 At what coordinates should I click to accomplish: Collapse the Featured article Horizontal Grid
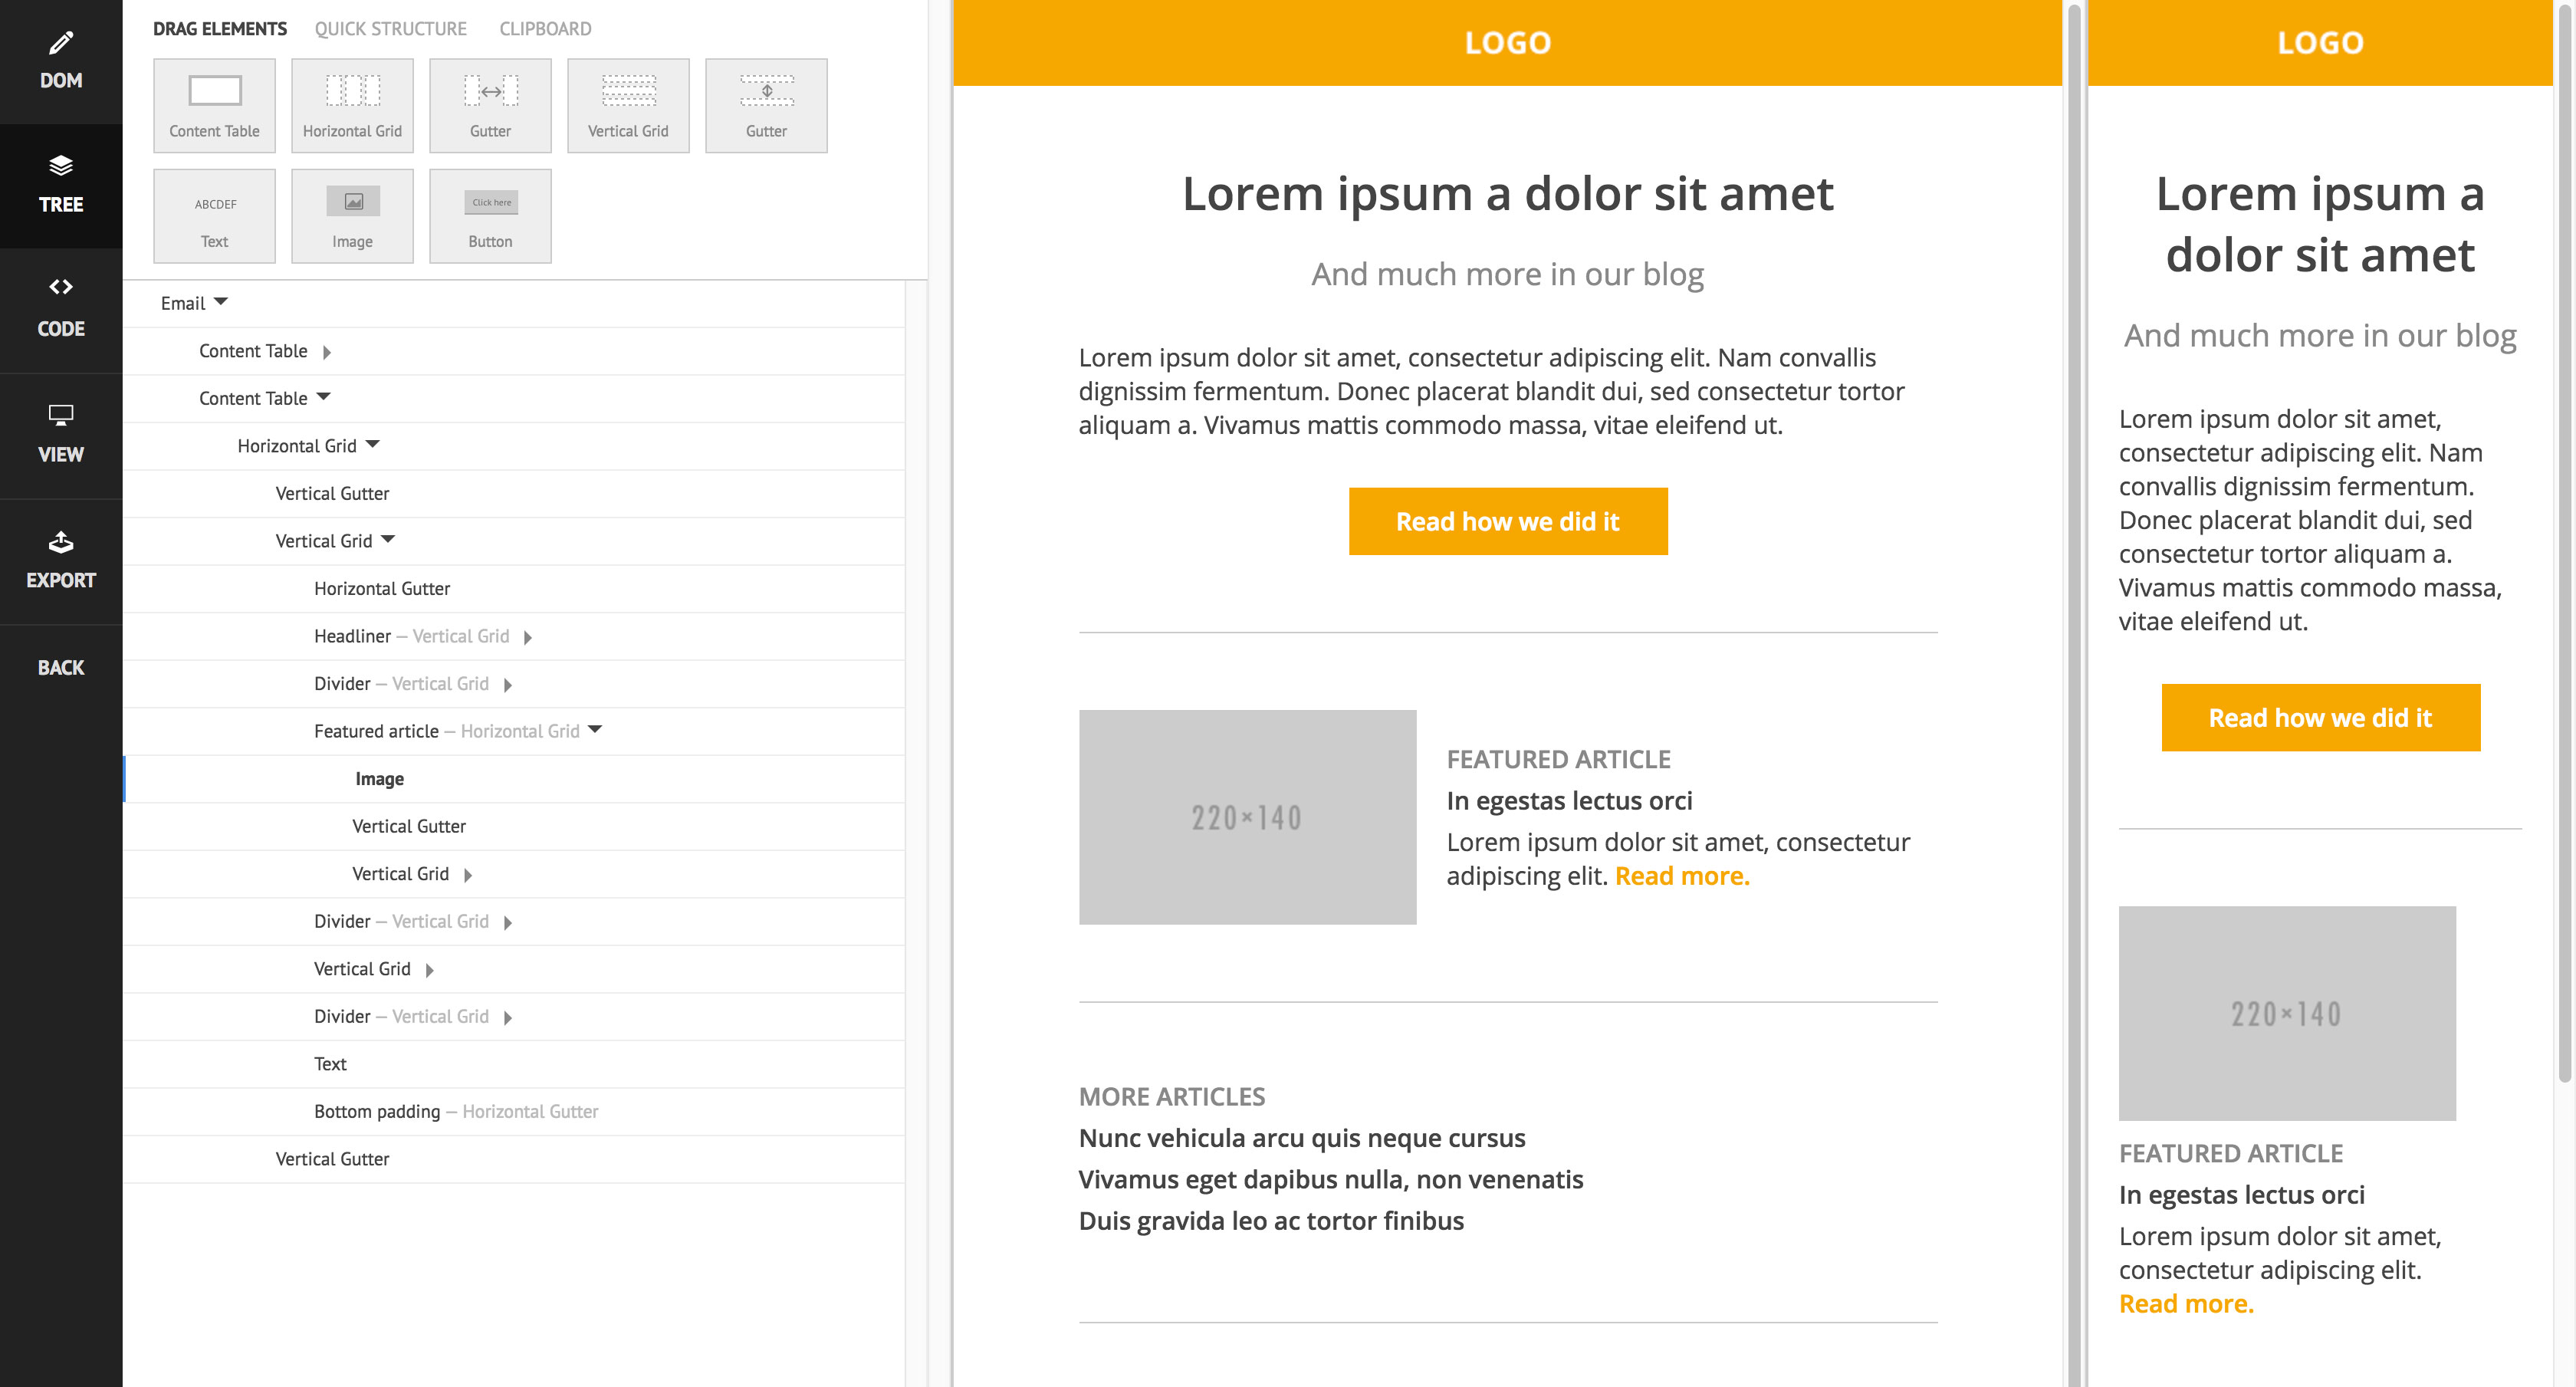pyautogui.click(x=595, y=730)
